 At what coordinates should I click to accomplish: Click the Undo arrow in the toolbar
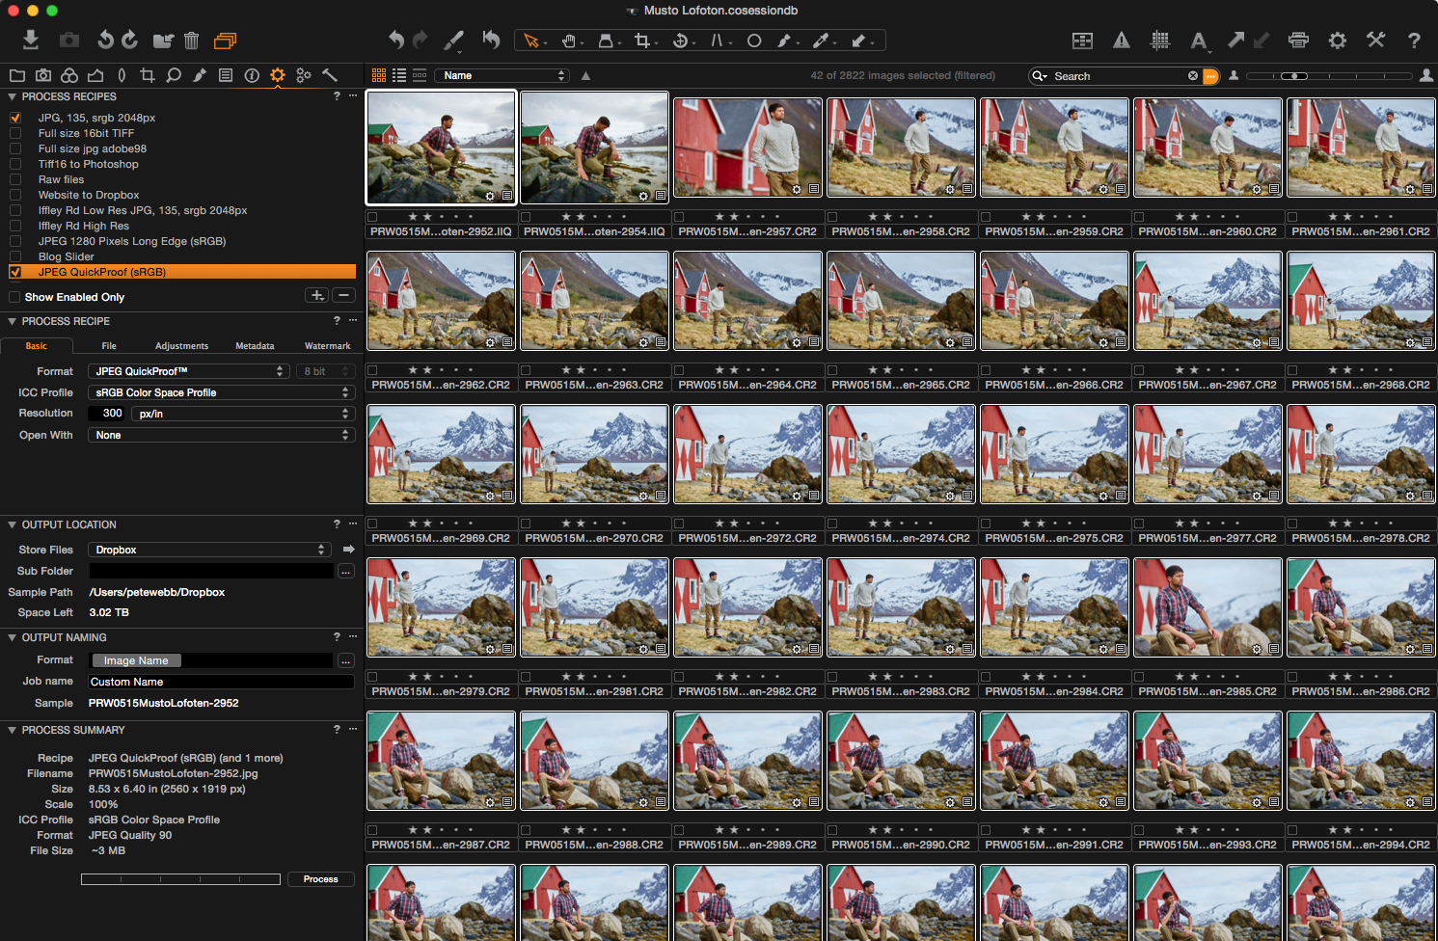point(395,40)
